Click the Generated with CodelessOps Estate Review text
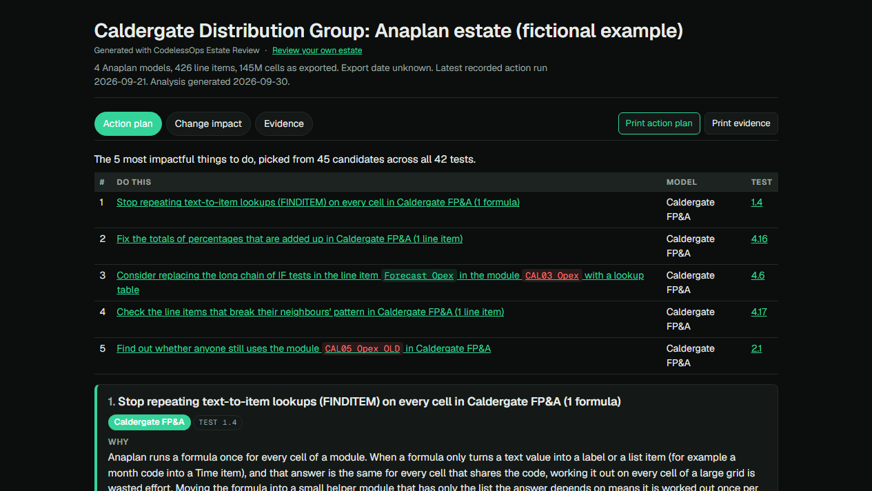The image size is (872, 491). (177, 50)
